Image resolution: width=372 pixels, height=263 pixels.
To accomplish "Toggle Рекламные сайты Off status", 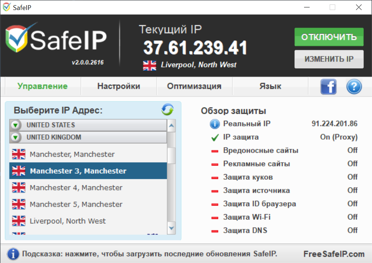I will point(352,164).
